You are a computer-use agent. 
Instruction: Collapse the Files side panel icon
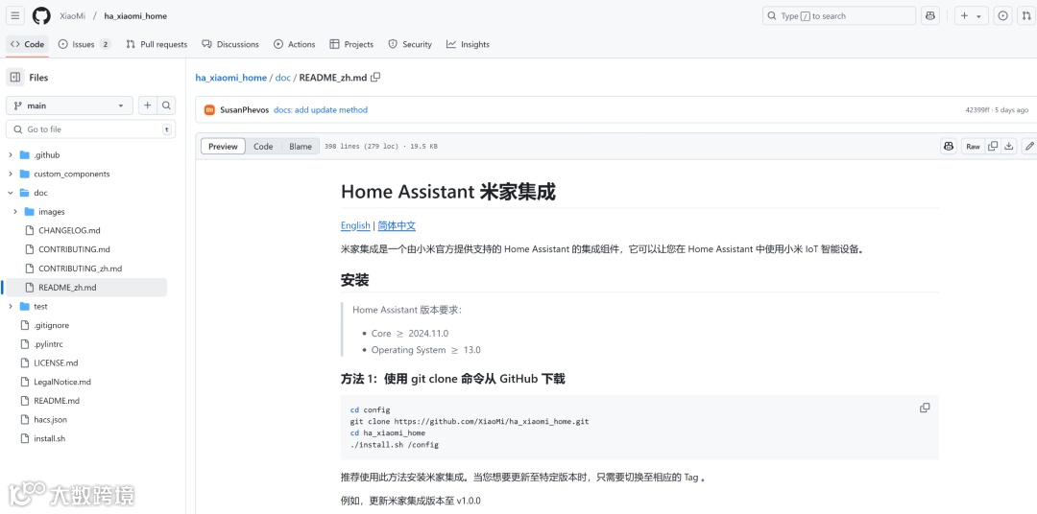click(x=15, y=78)
